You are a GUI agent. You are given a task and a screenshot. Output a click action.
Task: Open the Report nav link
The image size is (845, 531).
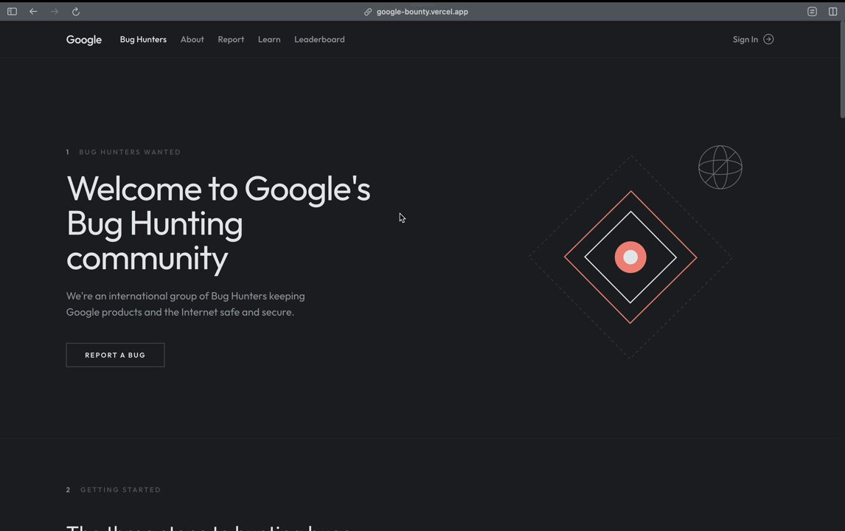pos(232,39)
